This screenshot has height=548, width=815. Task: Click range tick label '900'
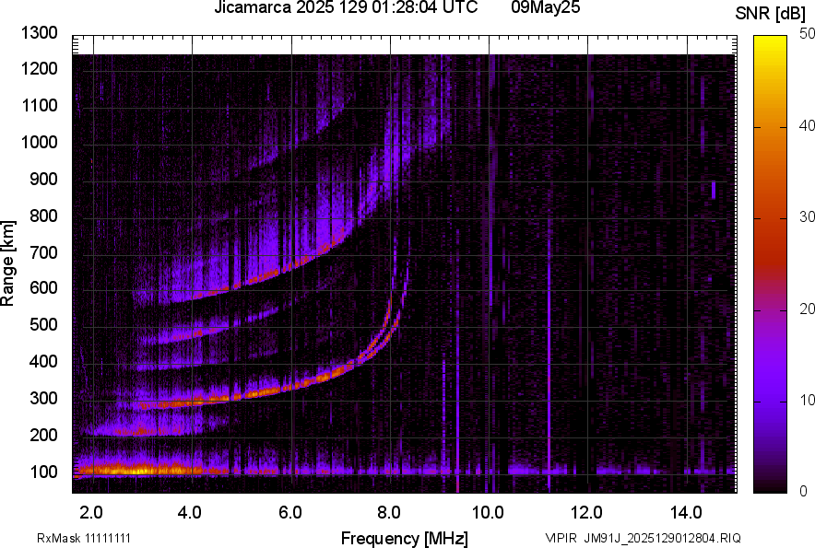[x=43, y=179]
